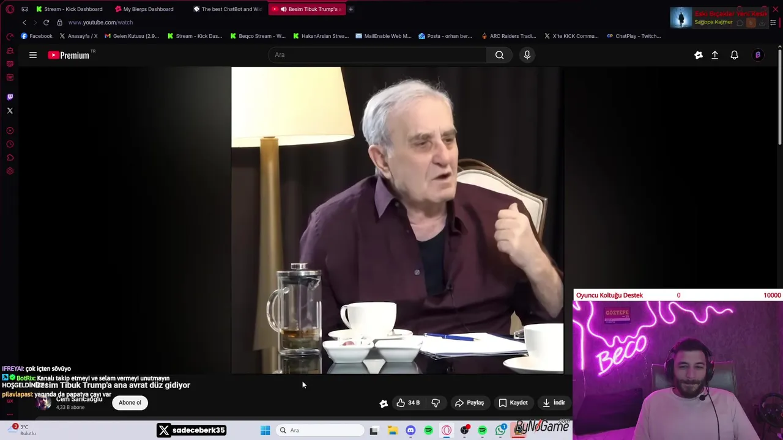Open the Opera tab islands workspace icon

click(x=24, y=9)
